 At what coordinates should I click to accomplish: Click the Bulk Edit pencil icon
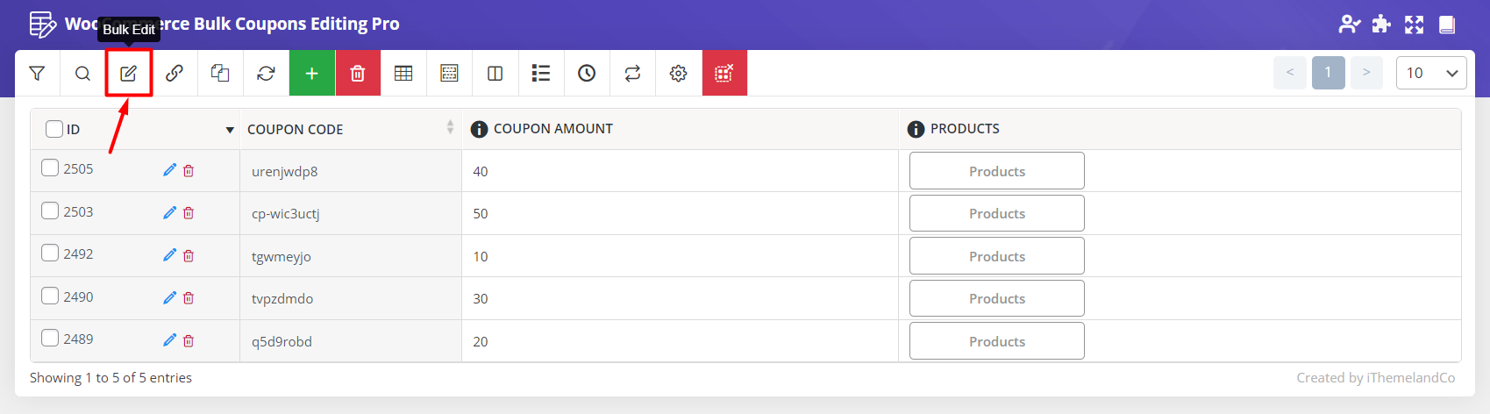tap(129, 74)
